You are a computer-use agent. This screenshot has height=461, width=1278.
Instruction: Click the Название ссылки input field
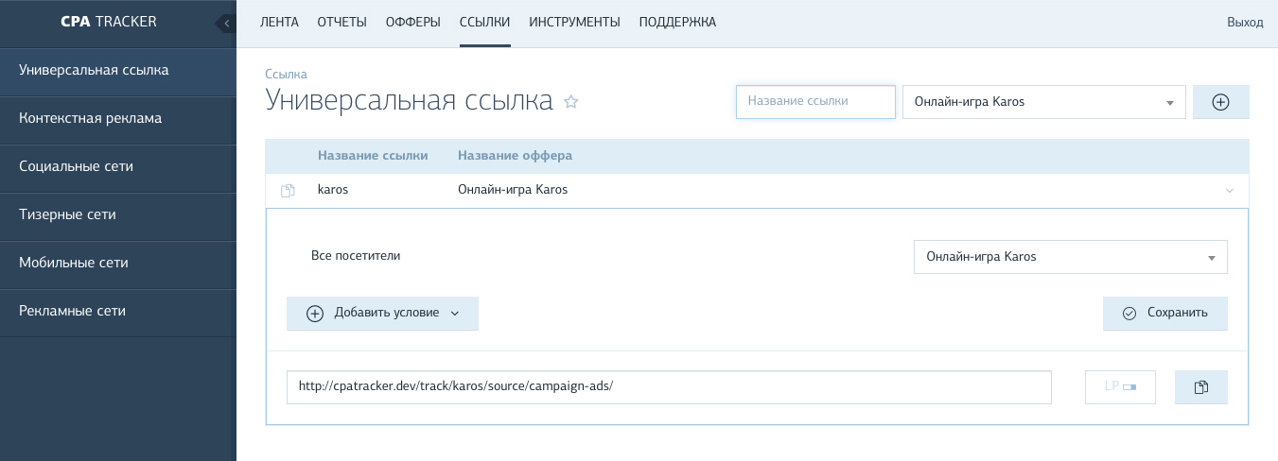pos(814,102)
